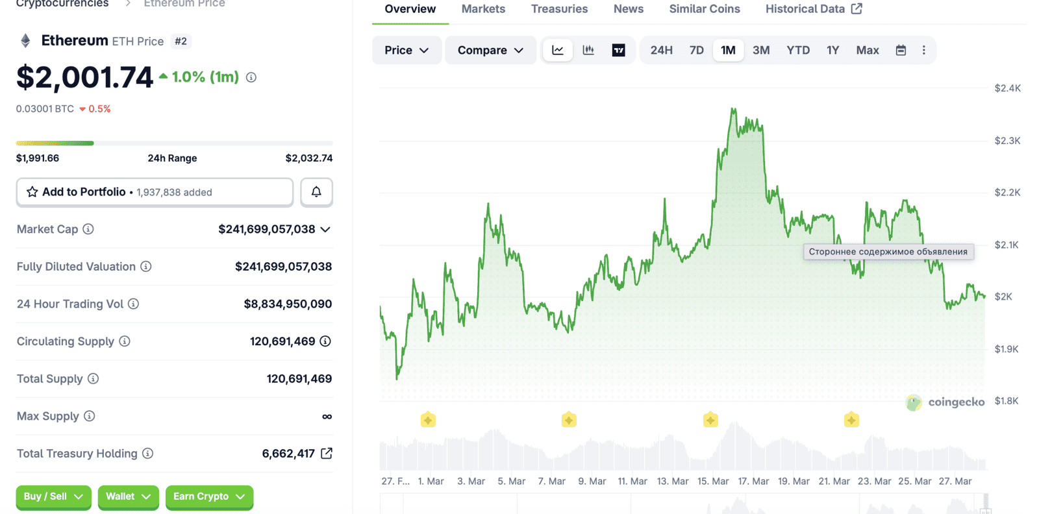Screen dimensions: 1039x514
Task: Expand the Market Cap value chevron
Action: coord(325,229)
